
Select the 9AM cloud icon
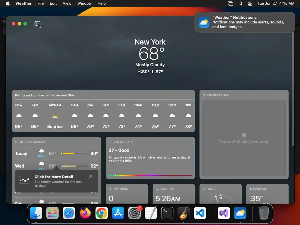(x=122, y=115)
